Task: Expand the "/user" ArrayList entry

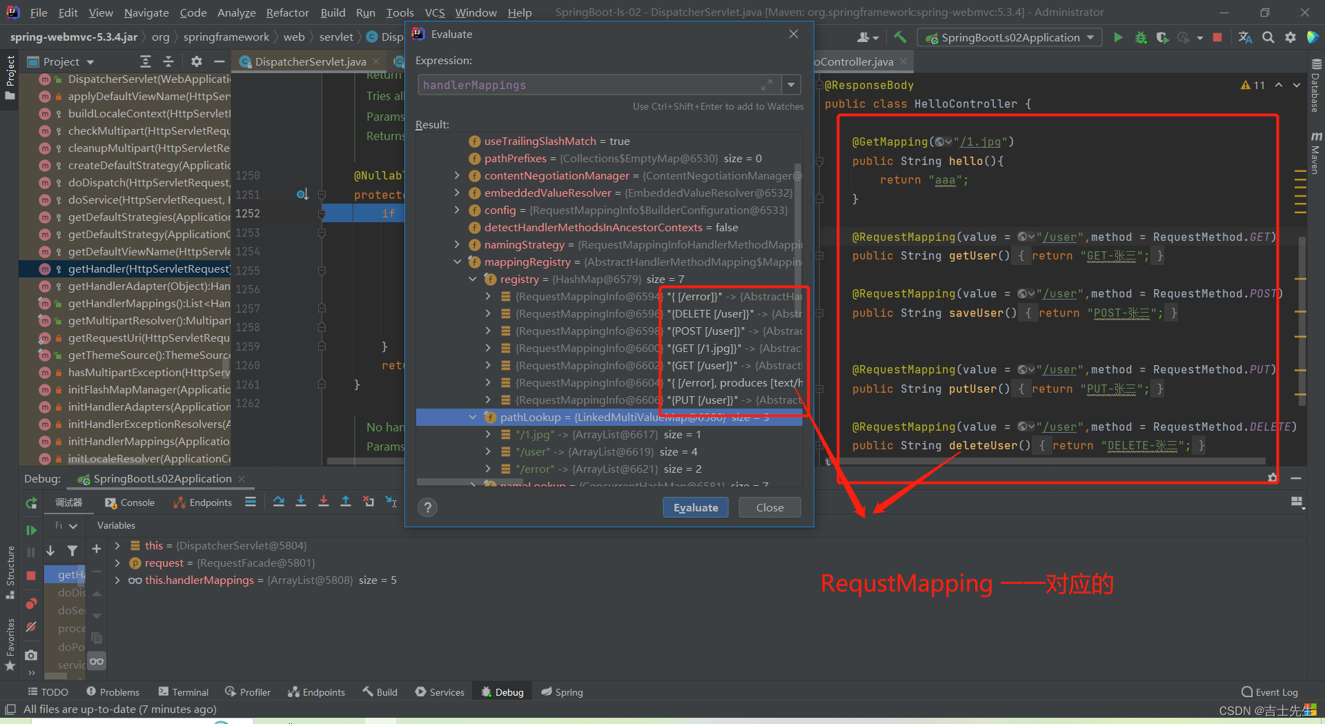Action: click(488, 452)
